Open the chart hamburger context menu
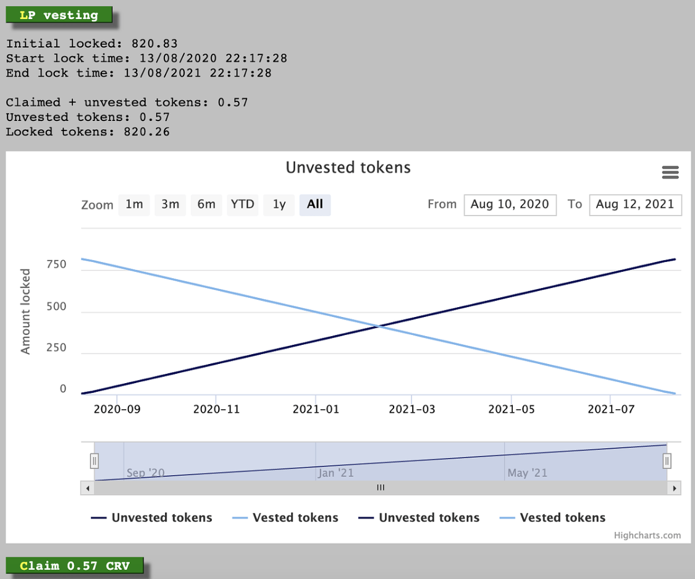The height and width of the screenshot is (579, 695). (x=670, y=172)
